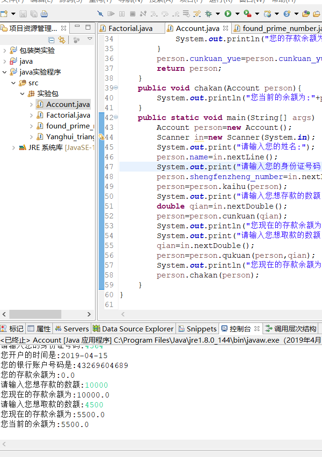
Task: Click Collapse All in project explorer
Action: click(51, 40)
